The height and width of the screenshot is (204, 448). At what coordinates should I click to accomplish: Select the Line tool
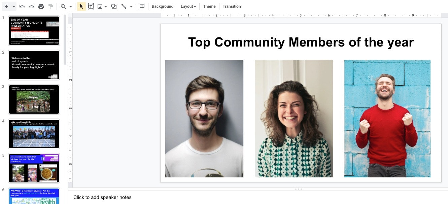pyautogui.click(x=124, y=6)
